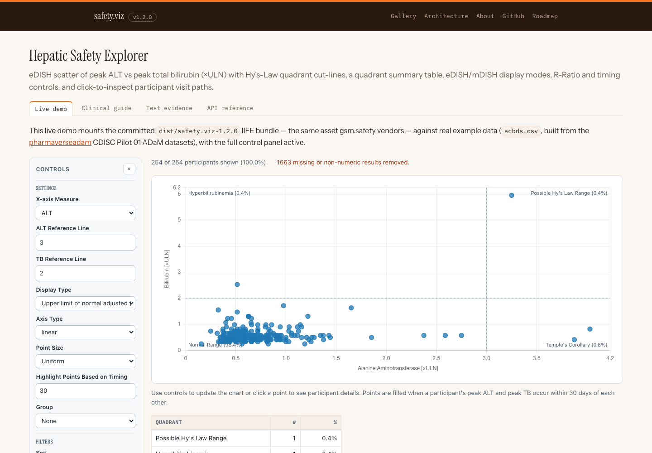The height and width of the screenshot is (453, 652).
Task: Switch to the Live demo tab
Action: click(51, 109)
